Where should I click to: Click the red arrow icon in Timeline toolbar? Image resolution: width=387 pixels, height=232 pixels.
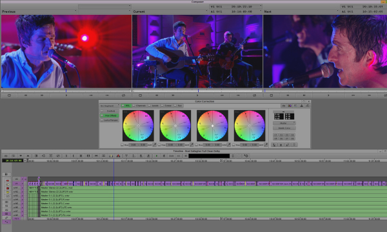(119, 156)
